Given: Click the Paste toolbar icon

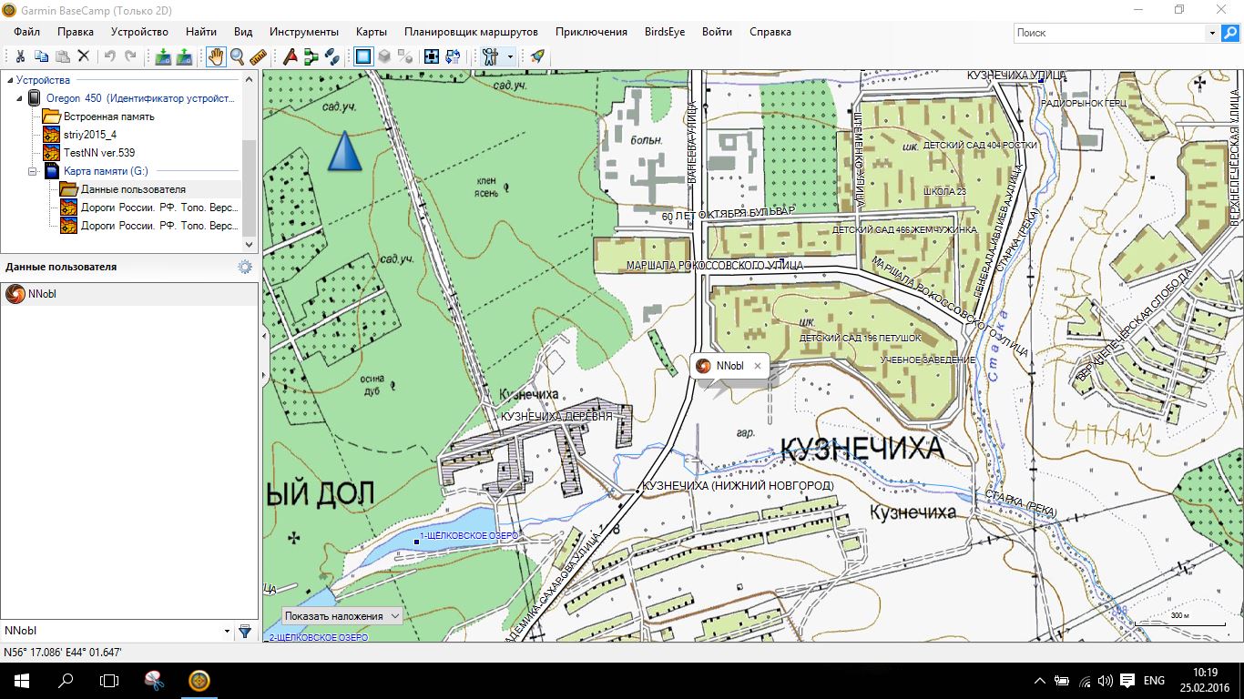Looking at the screenshot, I should coord(62,56).
